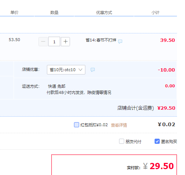This screenshot has height=175, width=185.
Task: Check the 朋友代付 checkbox
Action: [x=122, y=141]
